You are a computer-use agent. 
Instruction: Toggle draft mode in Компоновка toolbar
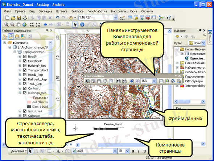(161, 81)
